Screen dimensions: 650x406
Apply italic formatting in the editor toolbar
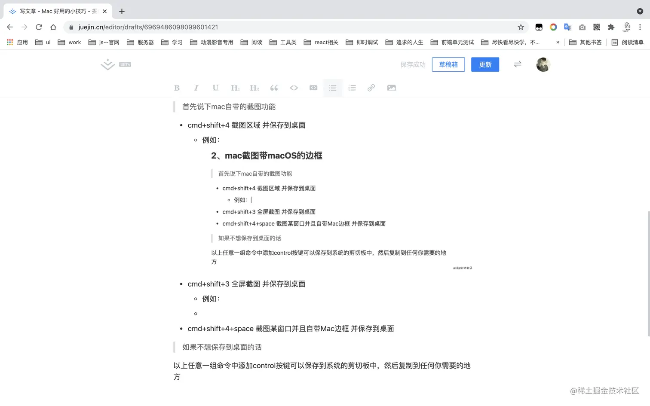[x=196, y=88]
